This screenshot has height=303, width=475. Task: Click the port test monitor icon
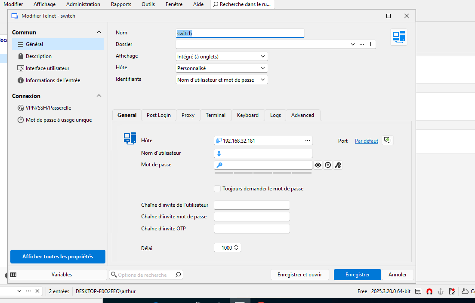(388, 141)
